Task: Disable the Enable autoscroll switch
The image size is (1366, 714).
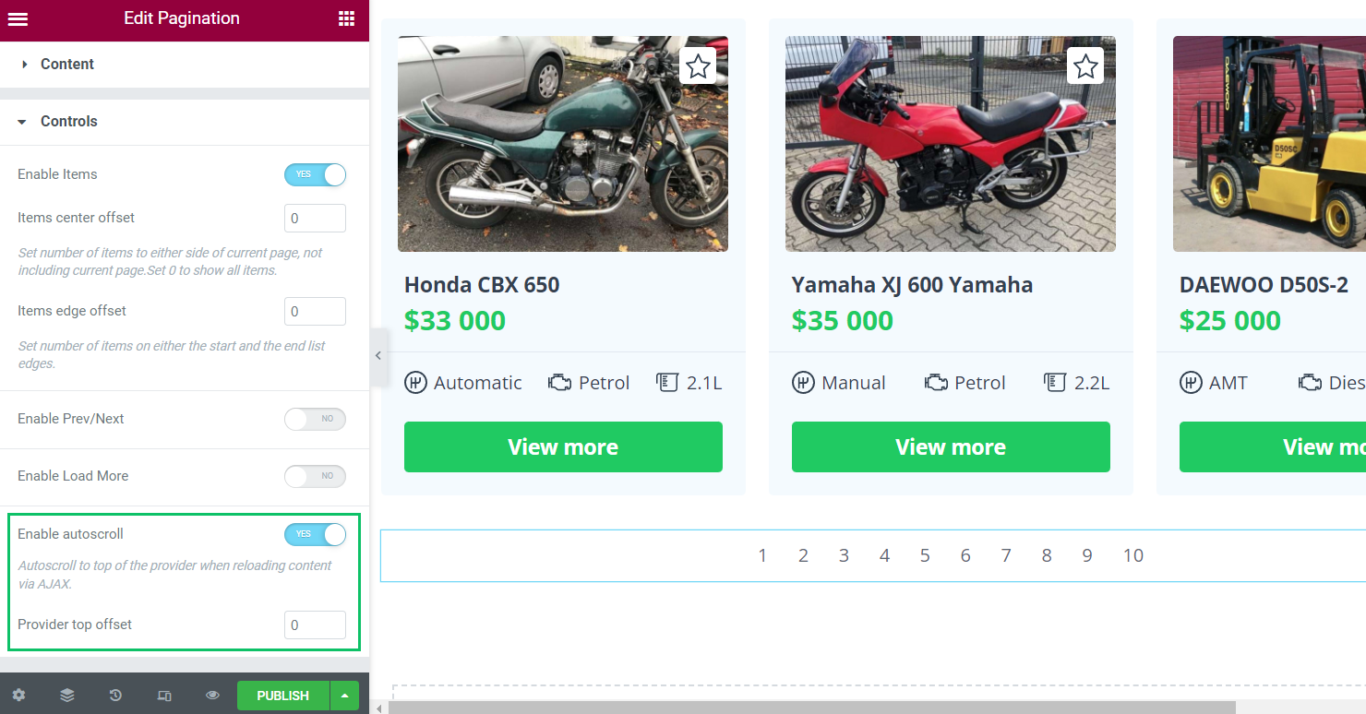Action: click(x=315, y=534)
